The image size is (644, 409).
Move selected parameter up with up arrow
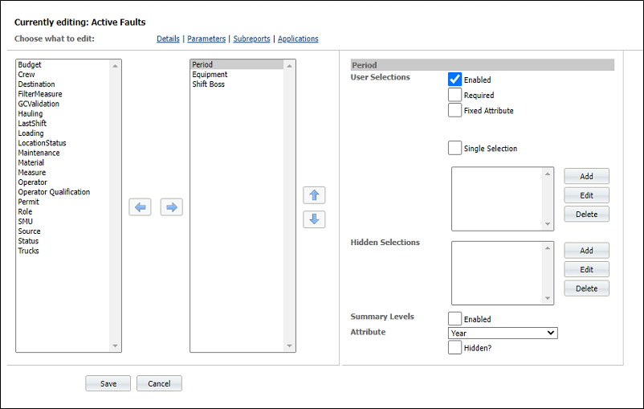pyautogui.click(x=314, y=195)
